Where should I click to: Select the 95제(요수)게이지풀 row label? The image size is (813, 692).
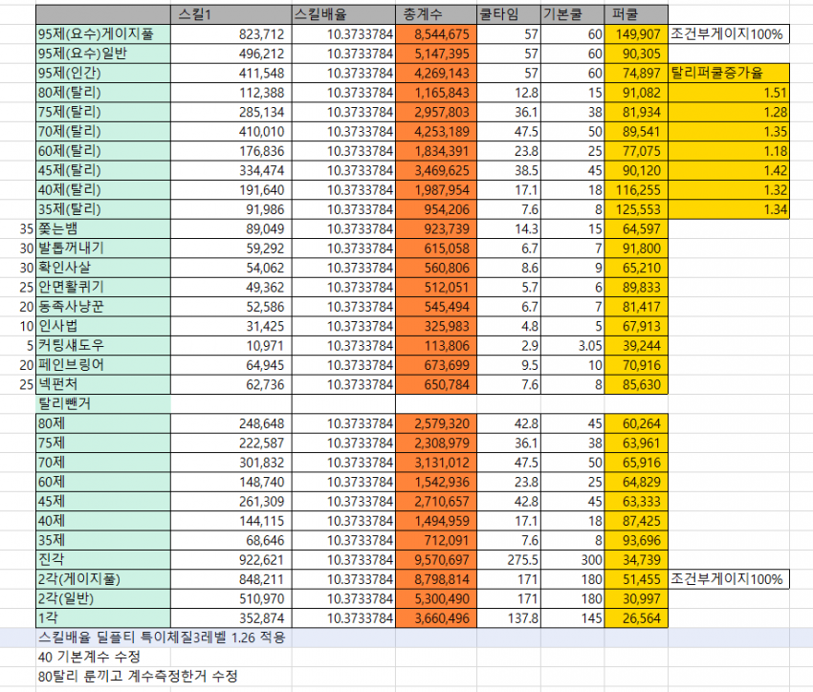102,34
